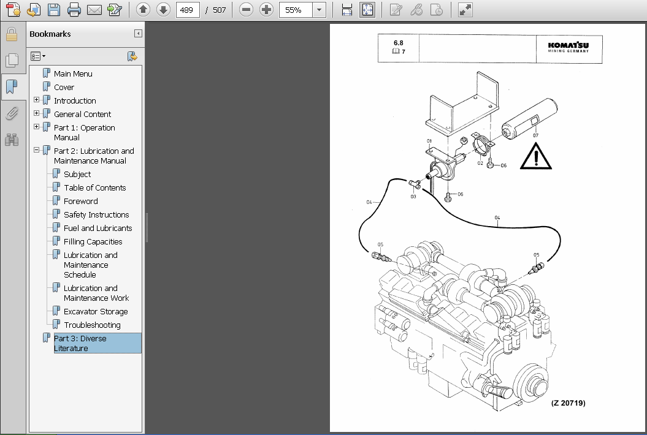Open the Main Menu bookmark
The height and width of the screenshot is (435, 647).
[x=73, y=74]
